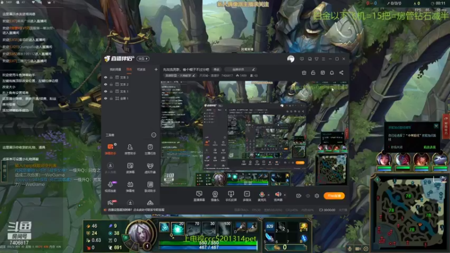Click the skin shirt icon in the title bar
Viewport: 450px width, 253px height.
[x=317, y=59]
